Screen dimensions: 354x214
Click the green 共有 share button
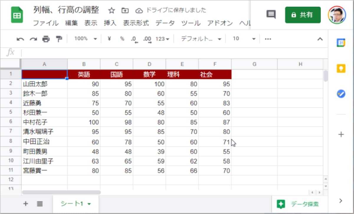tap(303, 15)
